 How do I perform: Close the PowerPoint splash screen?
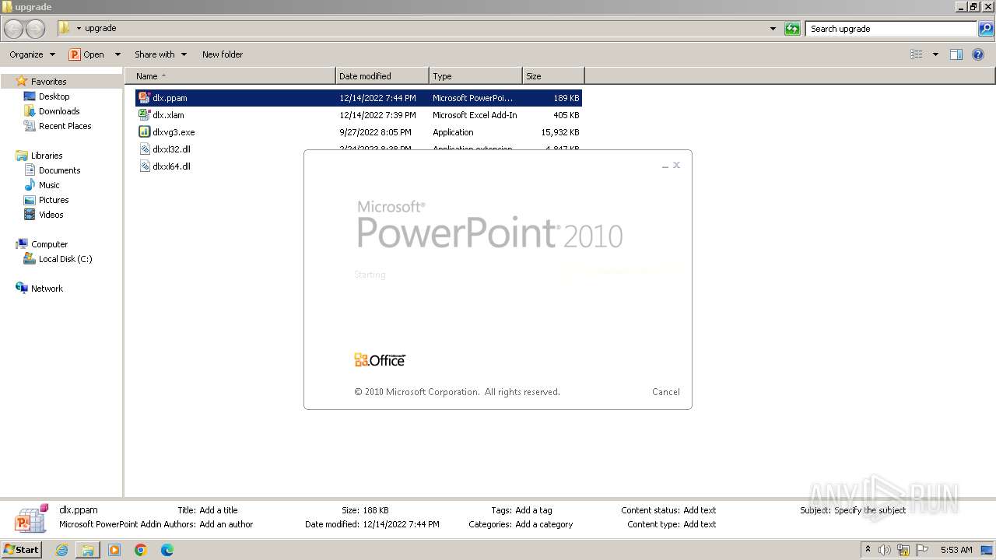click(x=676, y=165)
